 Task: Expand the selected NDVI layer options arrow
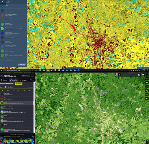(x=32, y=104)
